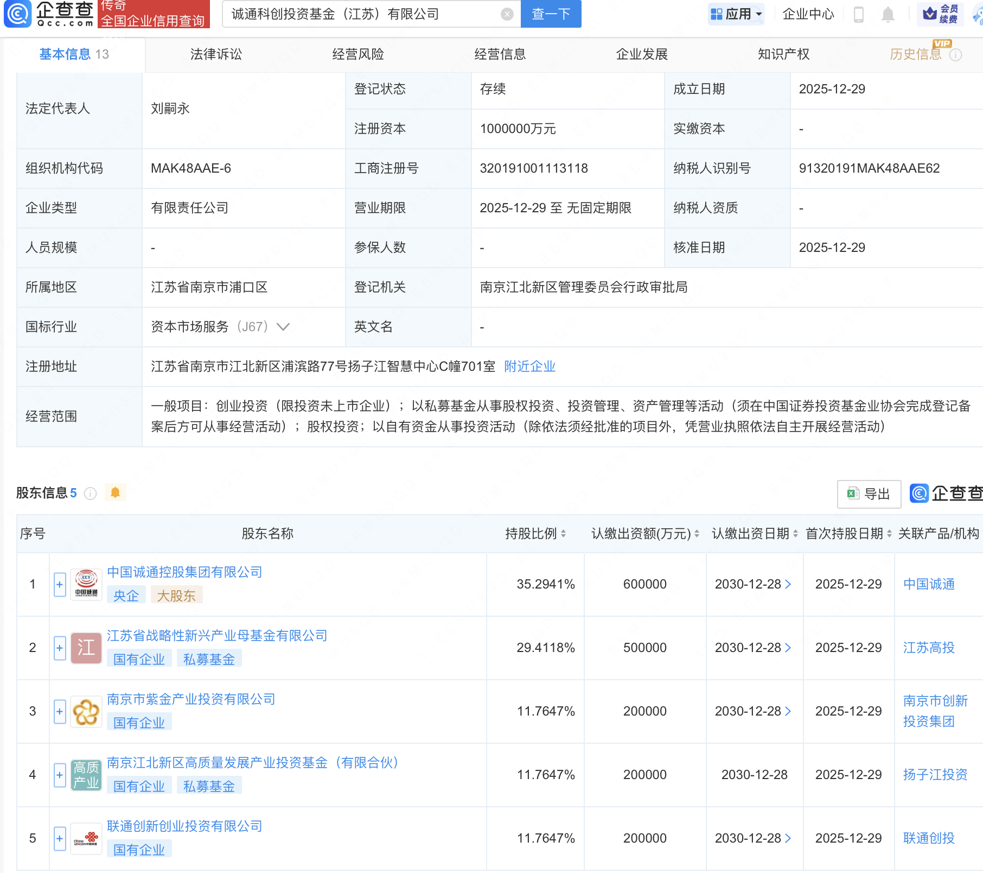983x873 pixels.
Task: Sort by 首次持股日期 column
Action: 889,534
